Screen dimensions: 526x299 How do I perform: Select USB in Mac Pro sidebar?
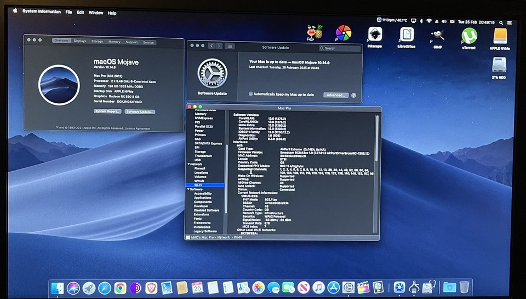[198, 160]
